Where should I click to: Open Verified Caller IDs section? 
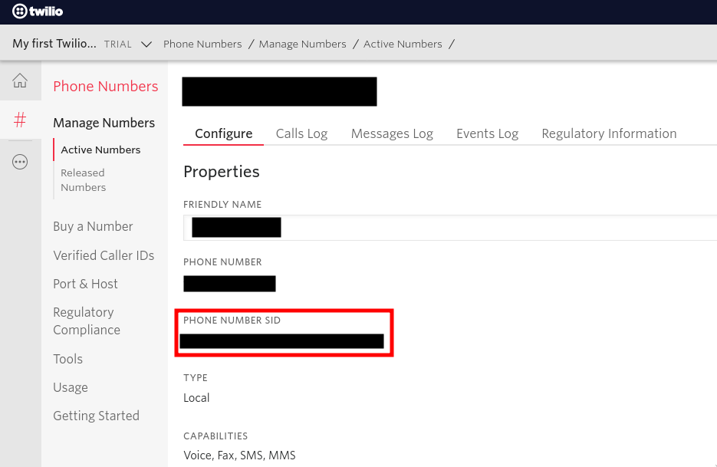click(104, 255)
